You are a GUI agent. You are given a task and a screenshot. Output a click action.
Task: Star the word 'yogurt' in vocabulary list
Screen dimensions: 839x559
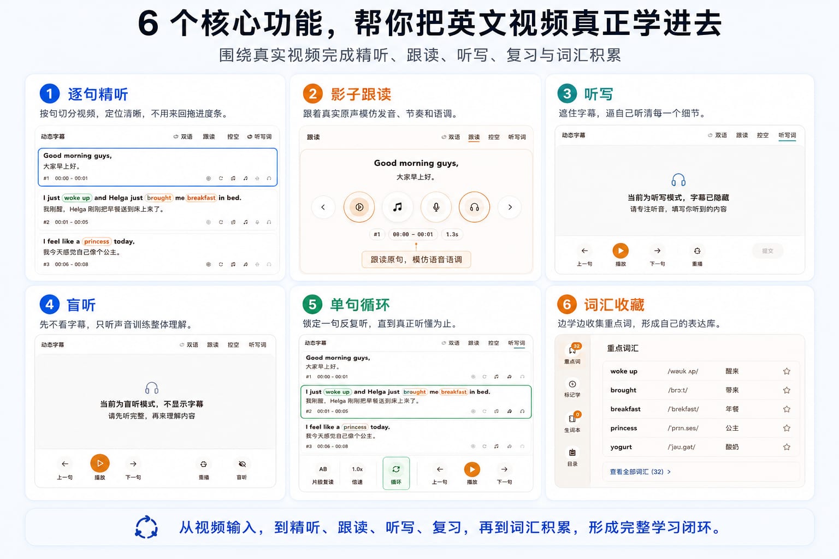tap(787, 447)
